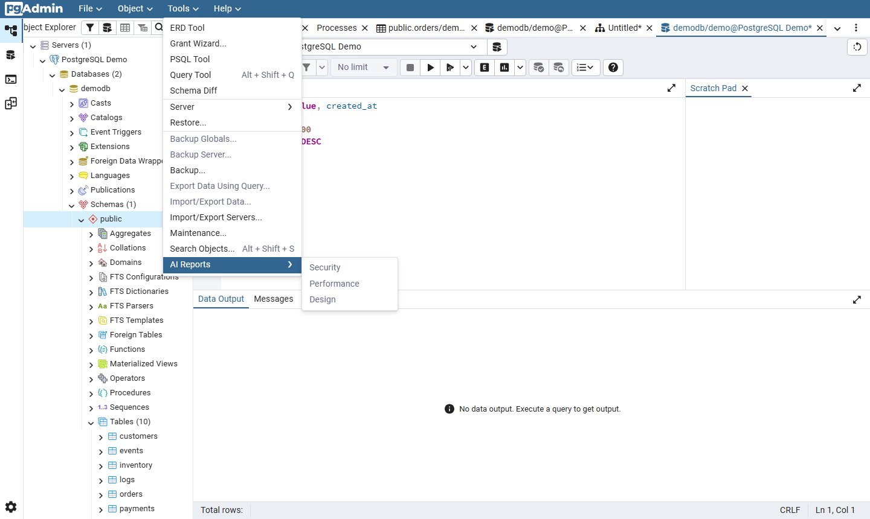This screenshot has width=870, height=519.
Task: Open the connection selector PostgreSQL Demo dropdown
Action: click(474, 47)
